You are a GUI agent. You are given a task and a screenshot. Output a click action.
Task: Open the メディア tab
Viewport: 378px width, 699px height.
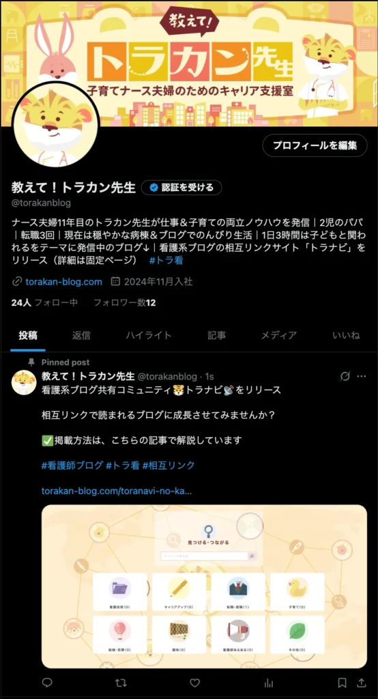(278, 336)
